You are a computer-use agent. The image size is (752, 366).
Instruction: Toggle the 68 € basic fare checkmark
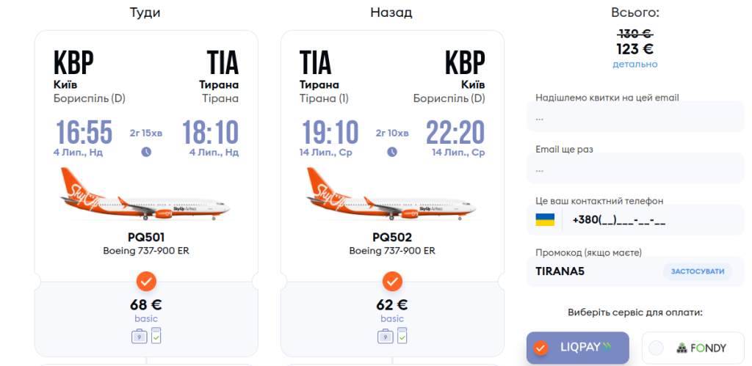coord(146,281)
